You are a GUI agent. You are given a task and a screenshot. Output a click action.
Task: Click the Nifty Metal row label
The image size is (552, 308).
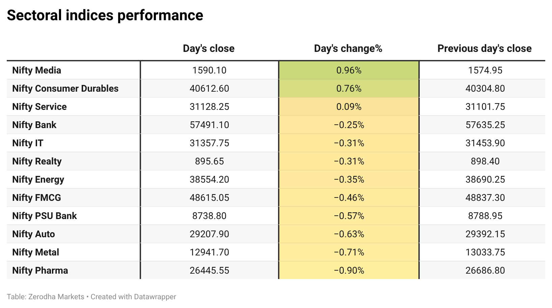pyautogui.click(x=36, y=252)
